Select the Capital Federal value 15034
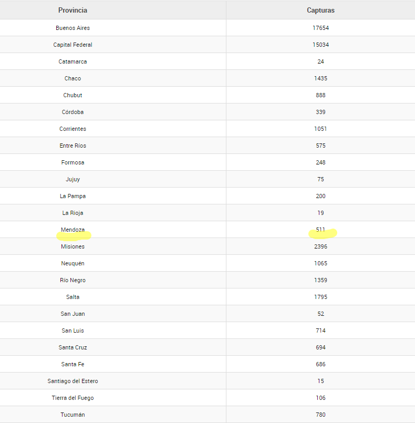The image size is (415, 423). pyautogui.click(x=320, y=45)
